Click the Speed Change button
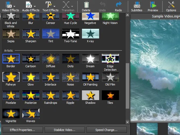This screenshot has height=135, width=180. click(107, 130)
